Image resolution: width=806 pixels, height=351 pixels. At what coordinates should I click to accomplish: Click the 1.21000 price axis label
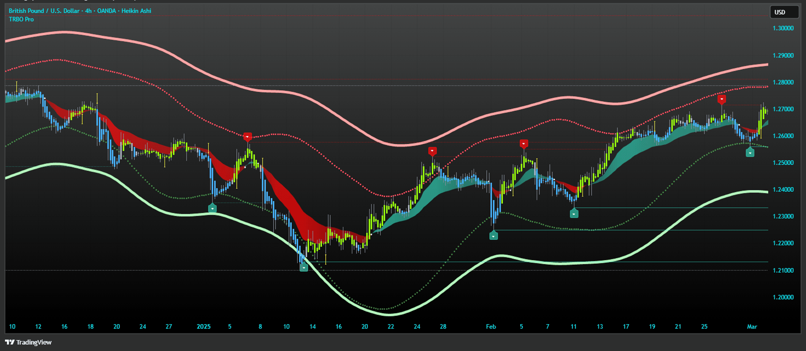coord(783,270)
